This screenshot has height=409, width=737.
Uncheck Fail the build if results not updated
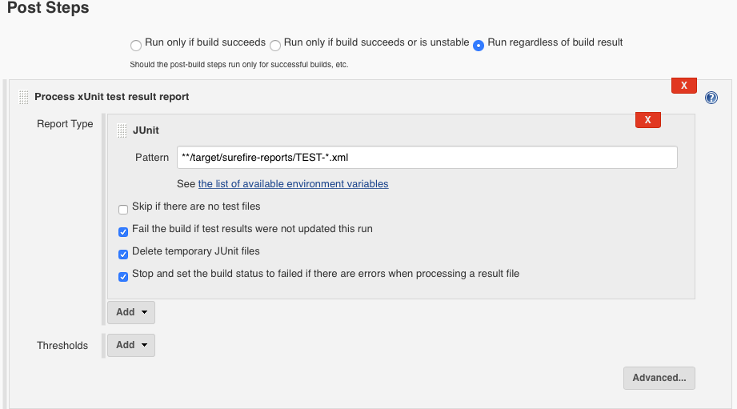tap(123, 232)
